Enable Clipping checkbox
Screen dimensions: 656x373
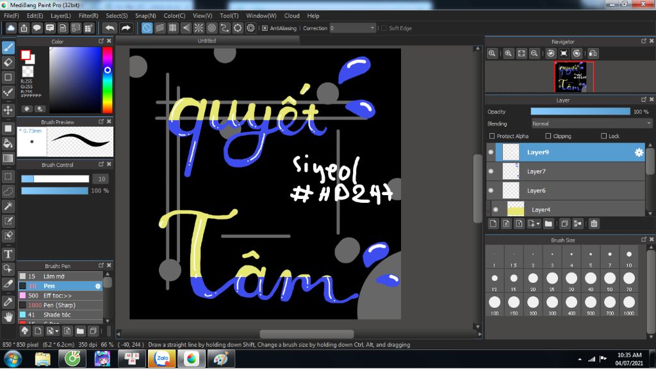548,136
